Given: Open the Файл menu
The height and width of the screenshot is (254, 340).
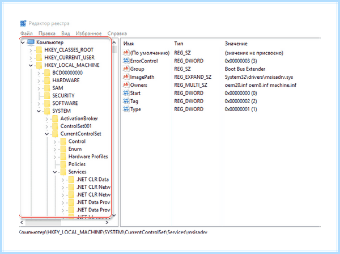Looking at the screenshot, I should [x=27, y=33].
